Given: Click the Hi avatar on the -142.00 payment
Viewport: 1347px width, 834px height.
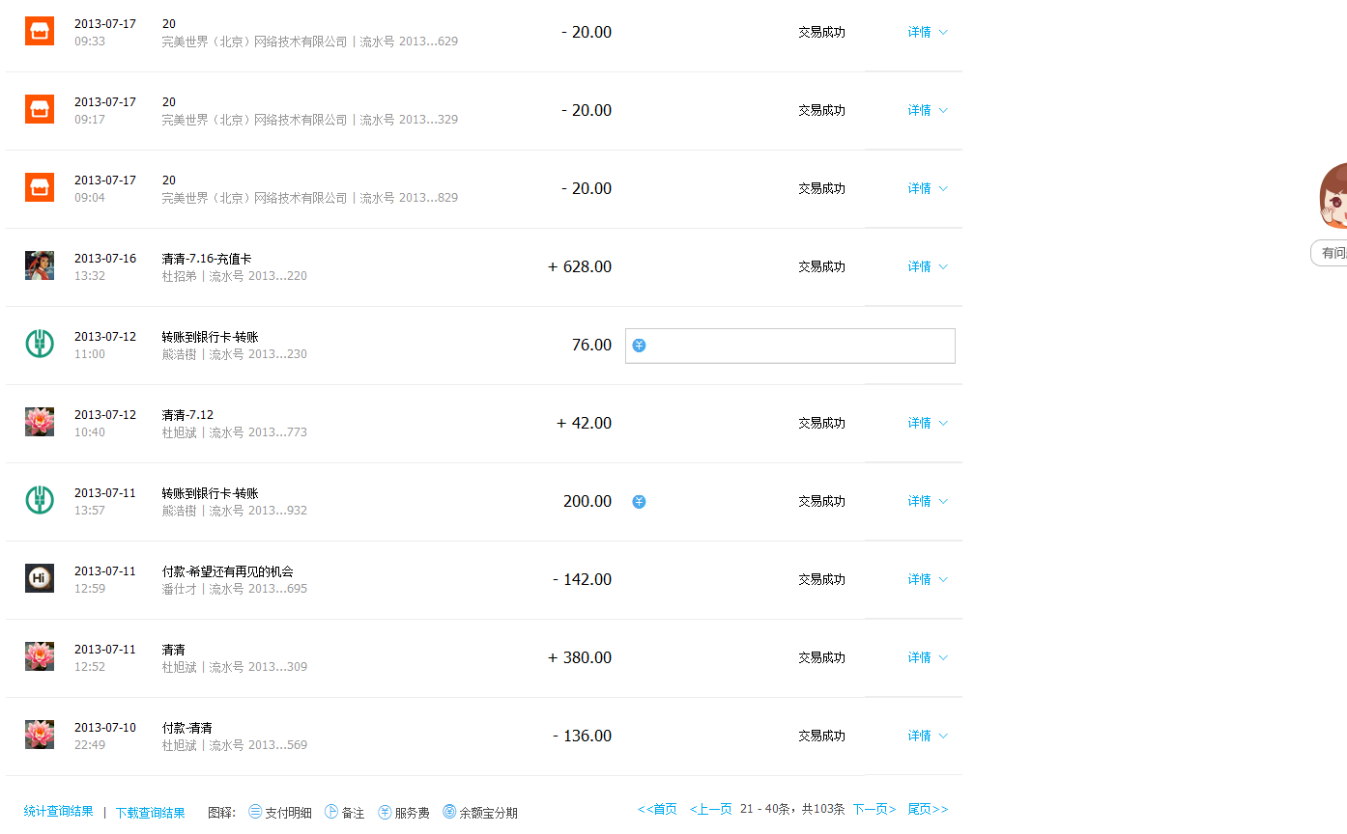Looking at the screenshot, I should pyautogui.click(x=40, y=578).
